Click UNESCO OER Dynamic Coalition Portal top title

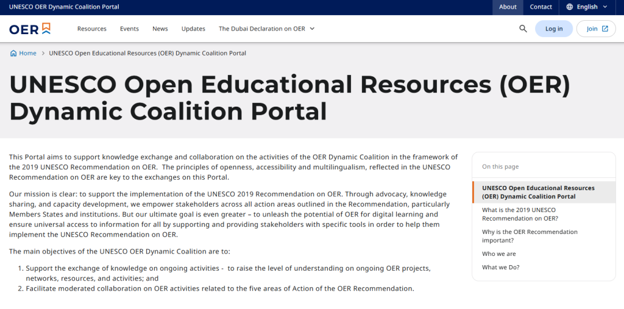point(64,7)
